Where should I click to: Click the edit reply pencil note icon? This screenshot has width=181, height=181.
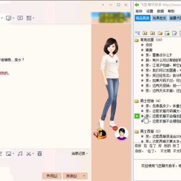(174, 33)
